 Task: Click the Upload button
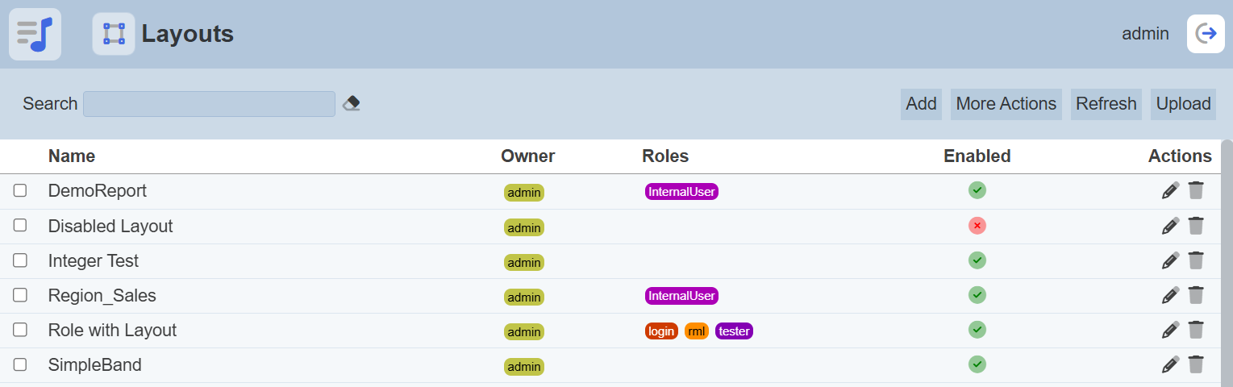click(x=1183, y=104)
